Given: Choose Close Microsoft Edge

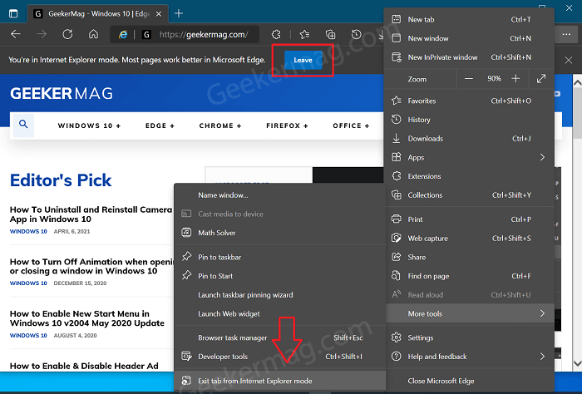Looking at the screenshot, I should 469,381.
